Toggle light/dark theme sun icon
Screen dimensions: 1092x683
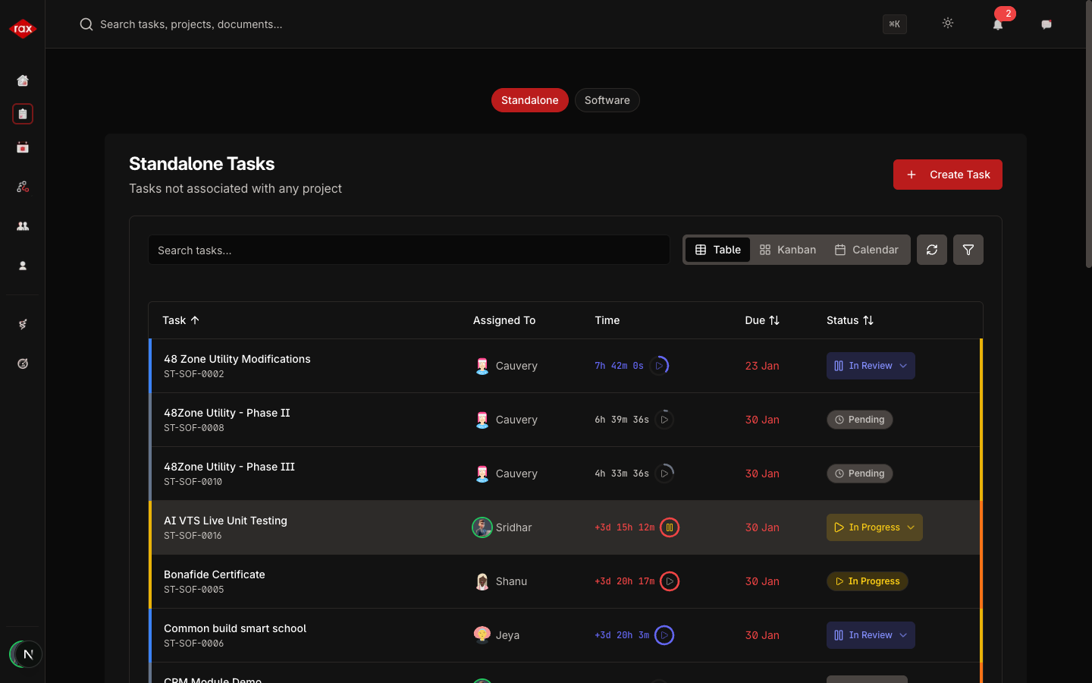[948, 24]
